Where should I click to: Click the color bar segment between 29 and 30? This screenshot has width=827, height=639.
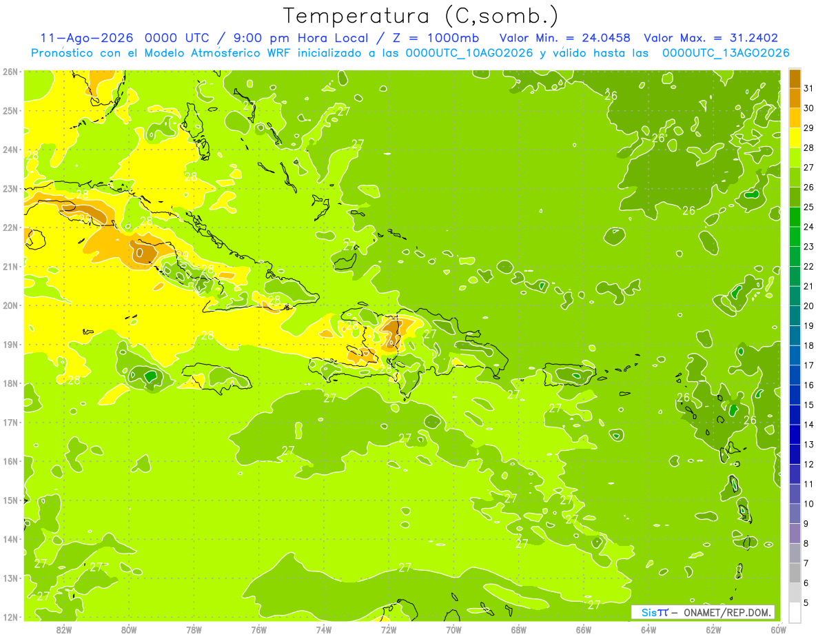coord(795,118)
